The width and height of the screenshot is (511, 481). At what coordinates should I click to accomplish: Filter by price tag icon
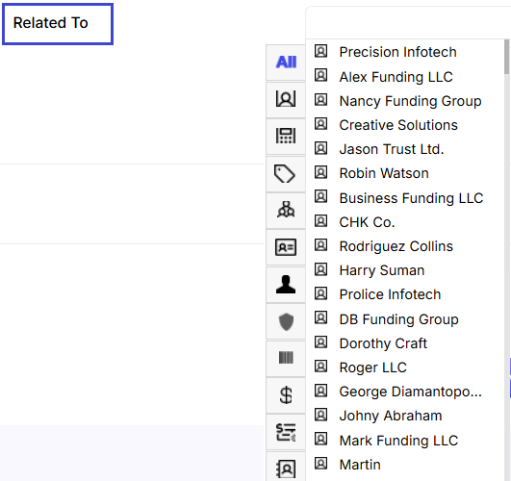click(x=286, y=174)
